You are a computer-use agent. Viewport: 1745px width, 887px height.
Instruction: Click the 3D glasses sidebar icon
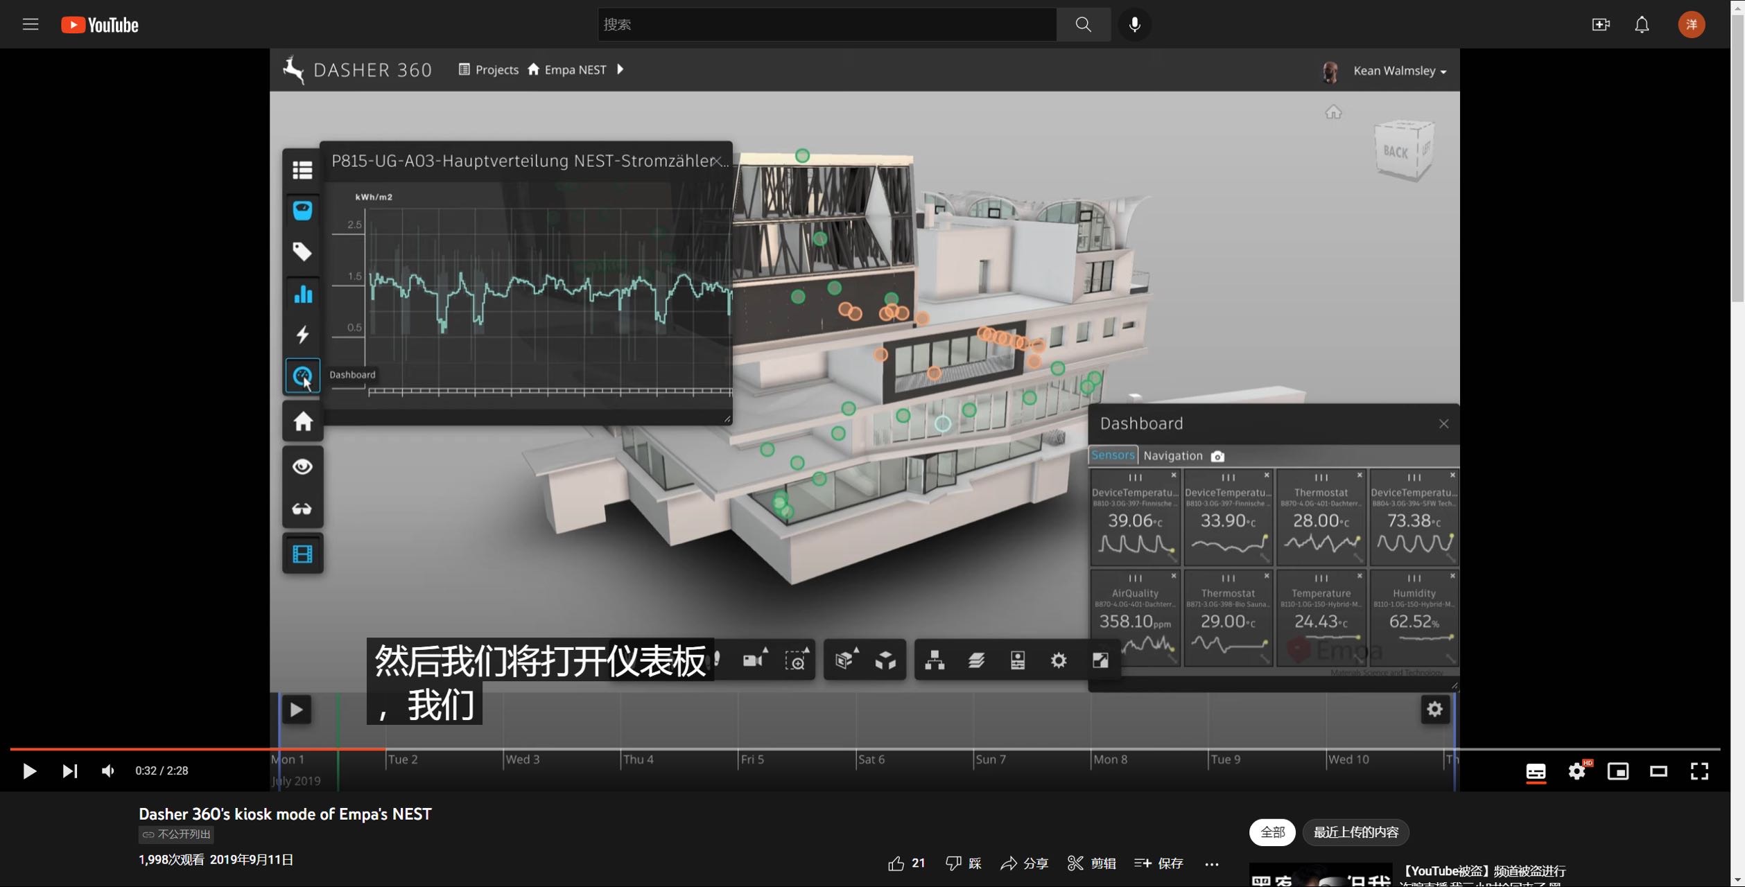[x=302, y=509]
